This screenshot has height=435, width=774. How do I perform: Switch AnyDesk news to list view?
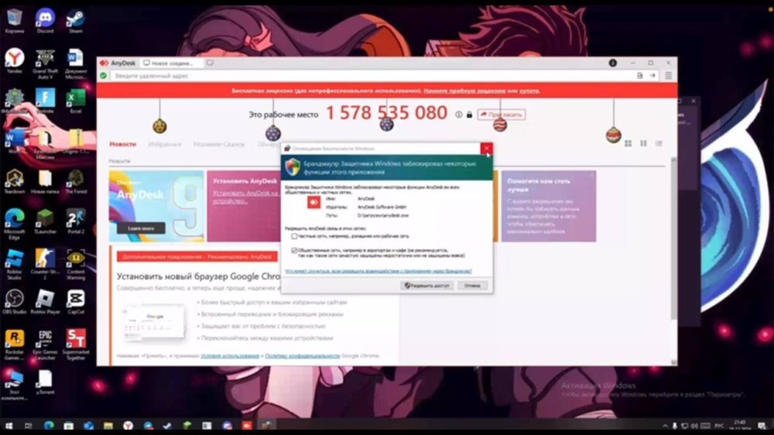click(659, 143)
